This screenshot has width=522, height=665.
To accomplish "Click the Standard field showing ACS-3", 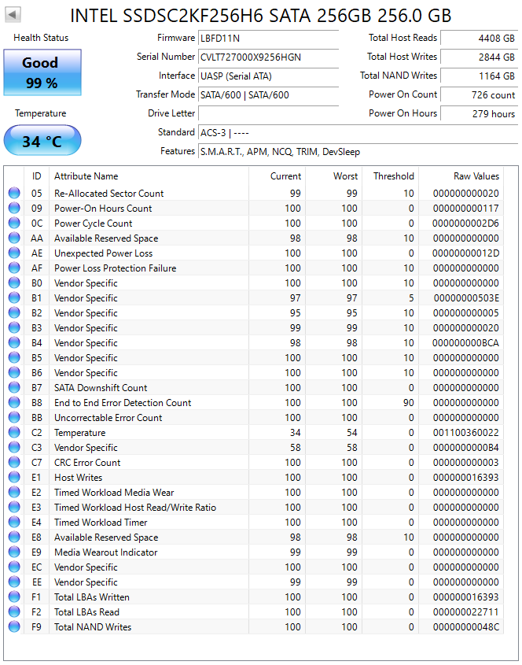I will click(x=358, y=133).
